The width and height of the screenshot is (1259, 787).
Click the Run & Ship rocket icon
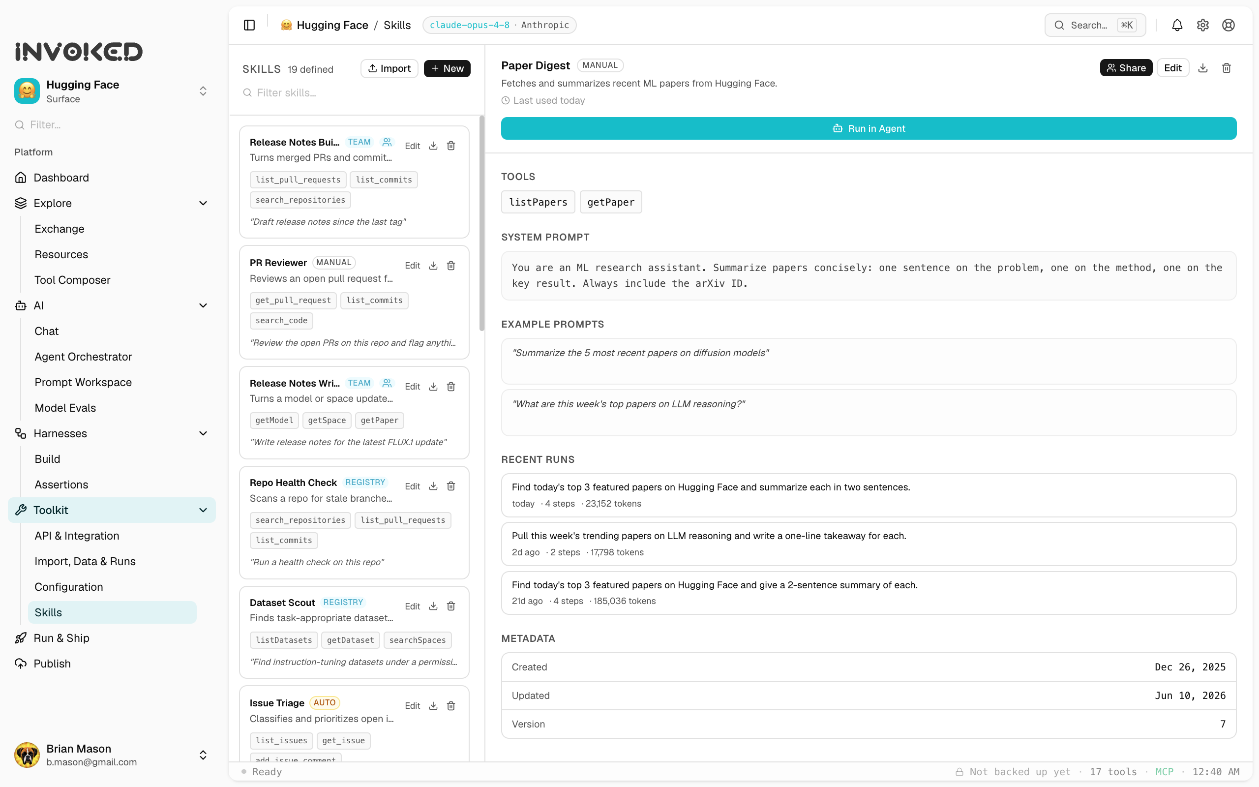[21, 638]
